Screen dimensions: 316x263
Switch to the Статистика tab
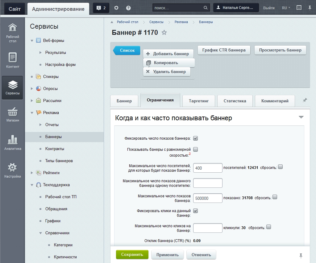pyautogui.click(x=235, y=101)
